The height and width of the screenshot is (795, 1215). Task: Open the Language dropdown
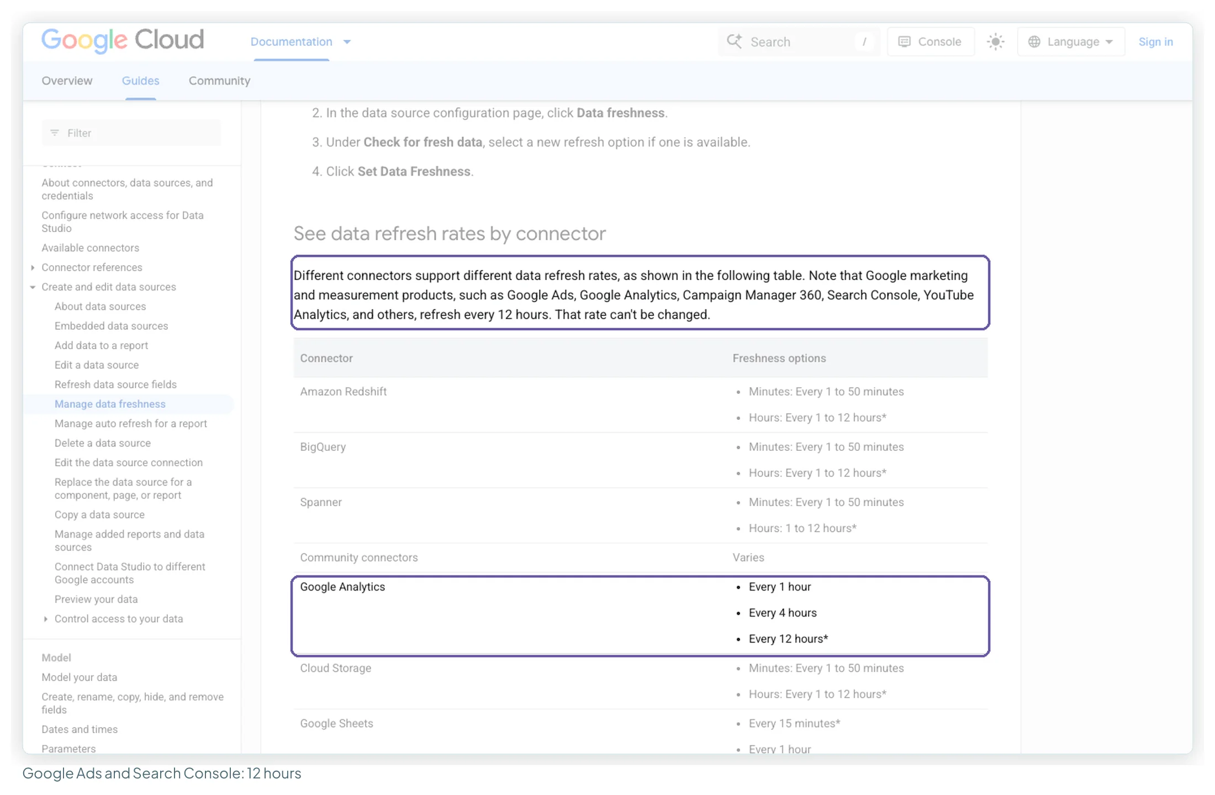(1071, 41)
